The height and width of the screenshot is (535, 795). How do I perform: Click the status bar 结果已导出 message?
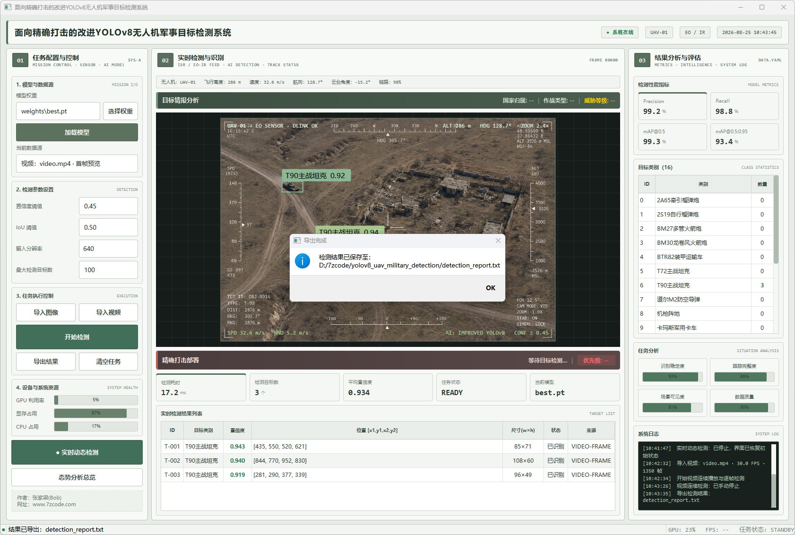tap(56, 529)
